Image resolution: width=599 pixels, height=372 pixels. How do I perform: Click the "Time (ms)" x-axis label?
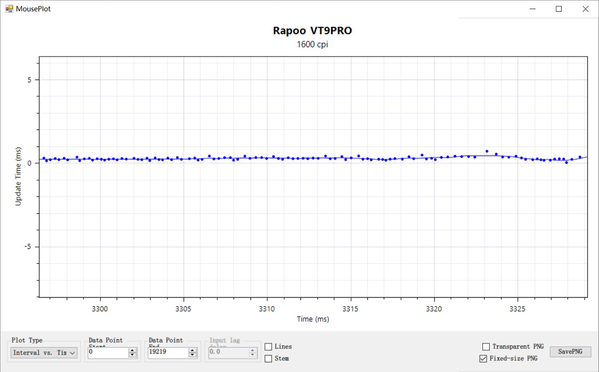click(313, 319)
